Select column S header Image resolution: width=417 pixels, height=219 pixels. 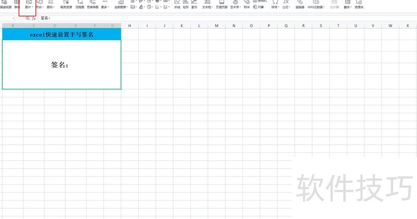(x=321, y=25)
